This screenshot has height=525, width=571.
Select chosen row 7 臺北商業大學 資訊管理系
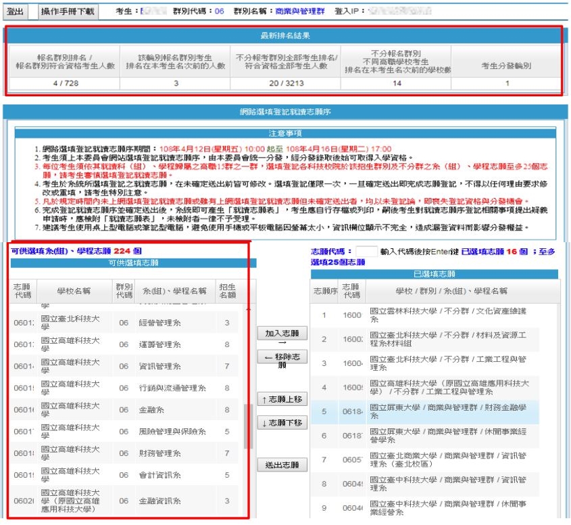click(x=425, y=460)
